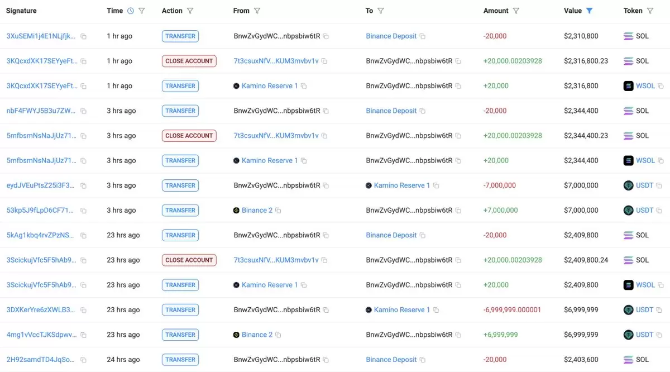Click the first CLOSE ACCOUNT action badge
This screenshot has width=670, height=372.
tap(189, 61)
